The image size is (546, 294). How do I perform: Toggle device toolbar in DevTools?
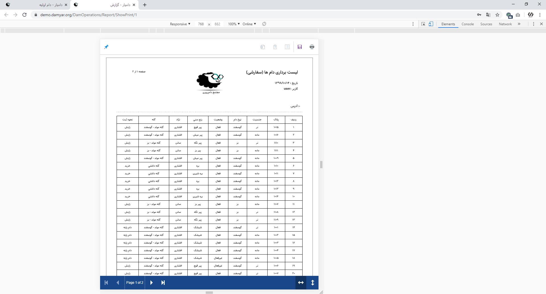tap(431, 24)
